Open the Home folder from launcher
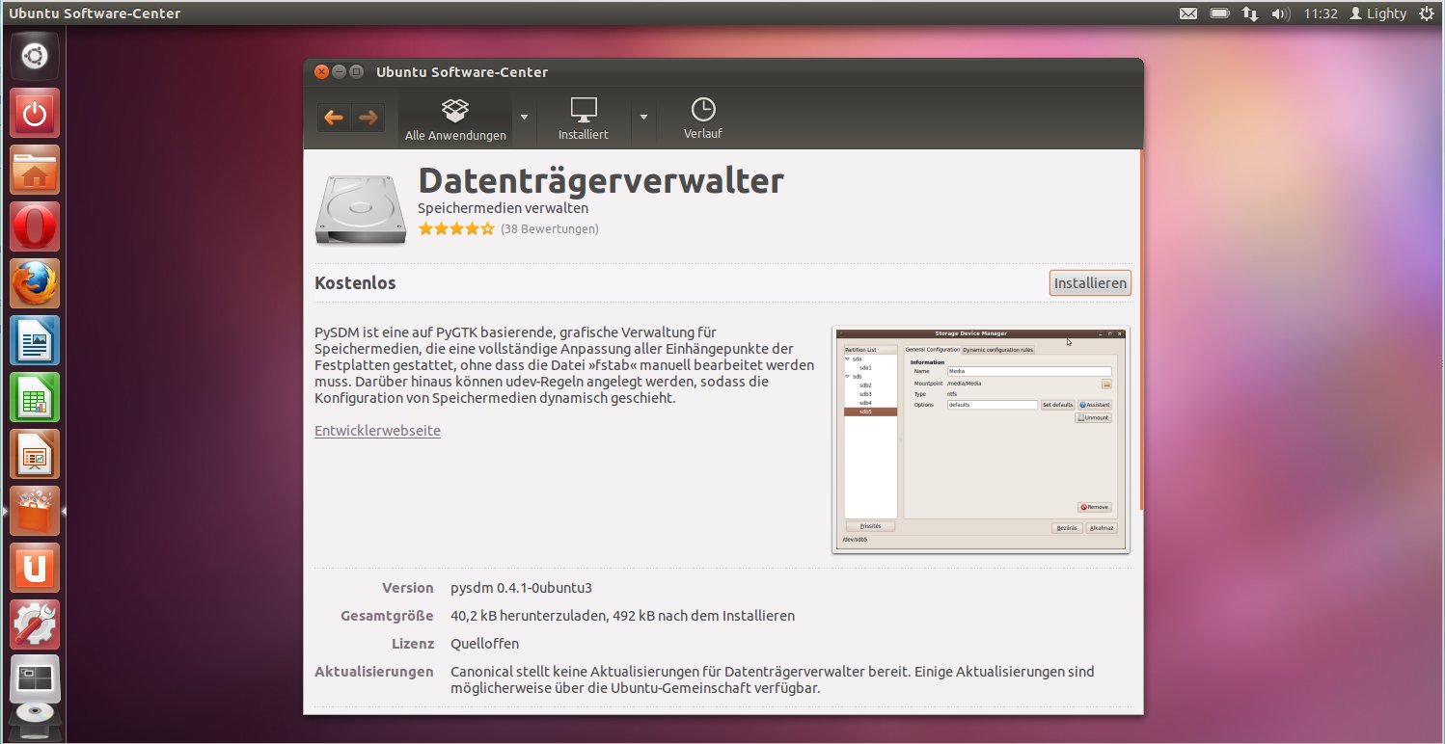Image resolution: width=1445 pixels, height=744 pixels. tap(35, 171)
